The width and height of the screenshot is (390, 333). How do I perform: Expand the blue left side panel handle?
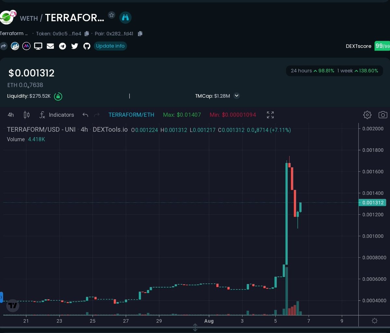click(x=1, y=297)
